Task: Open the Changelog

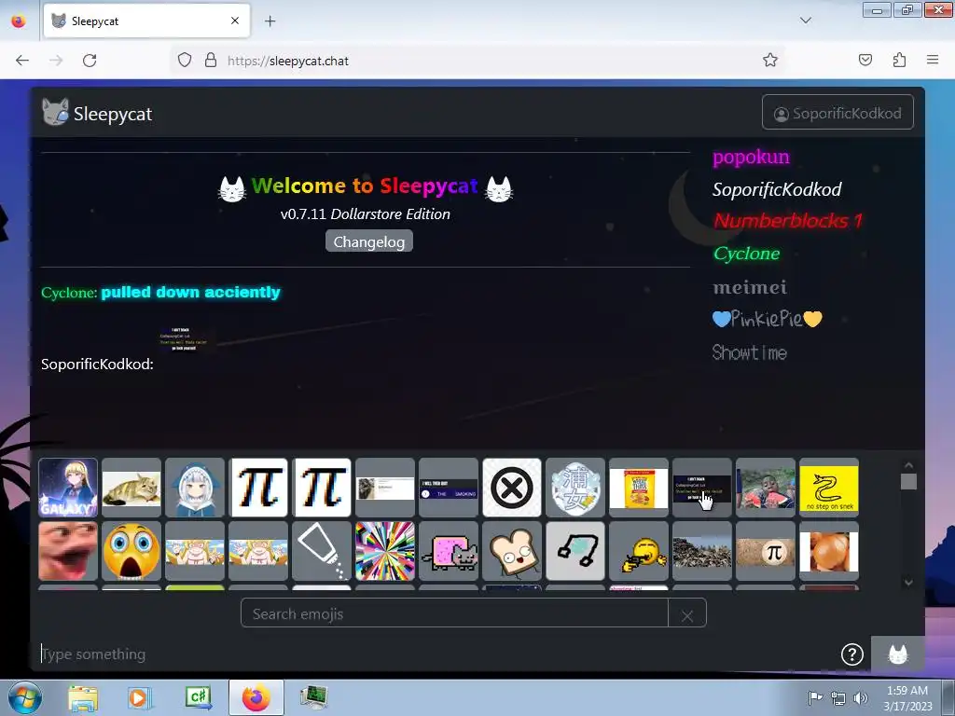Action: pos(369,241)
